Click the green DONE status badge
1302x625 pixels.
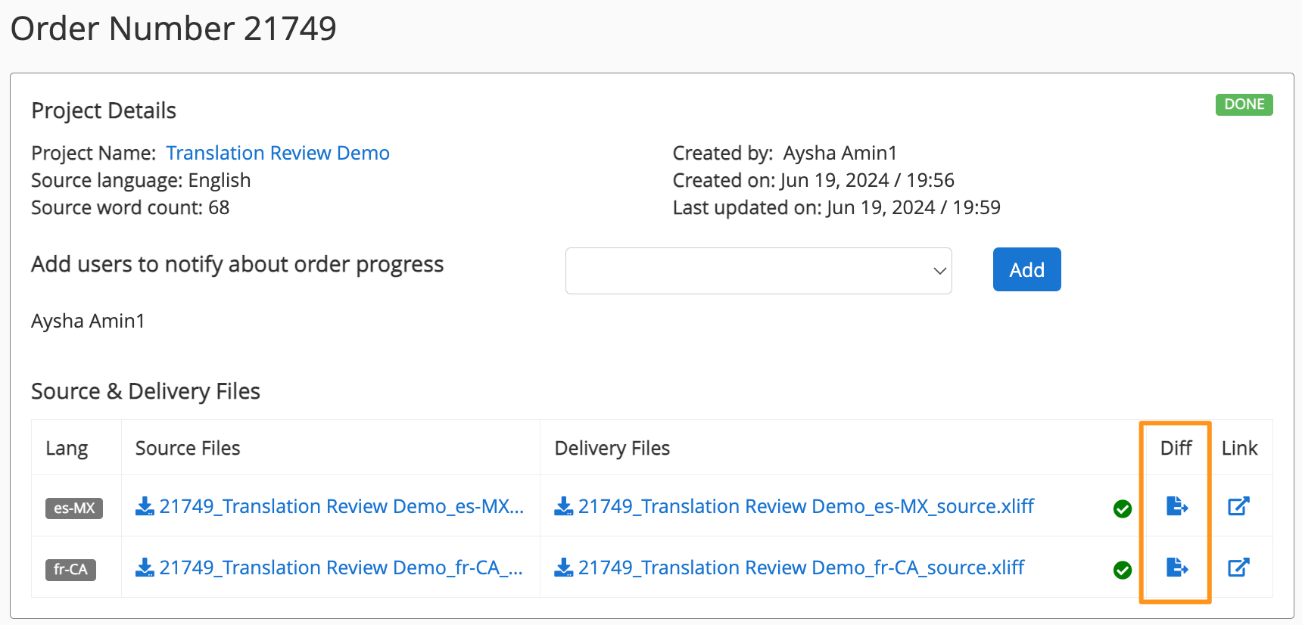click(1244, 104)
